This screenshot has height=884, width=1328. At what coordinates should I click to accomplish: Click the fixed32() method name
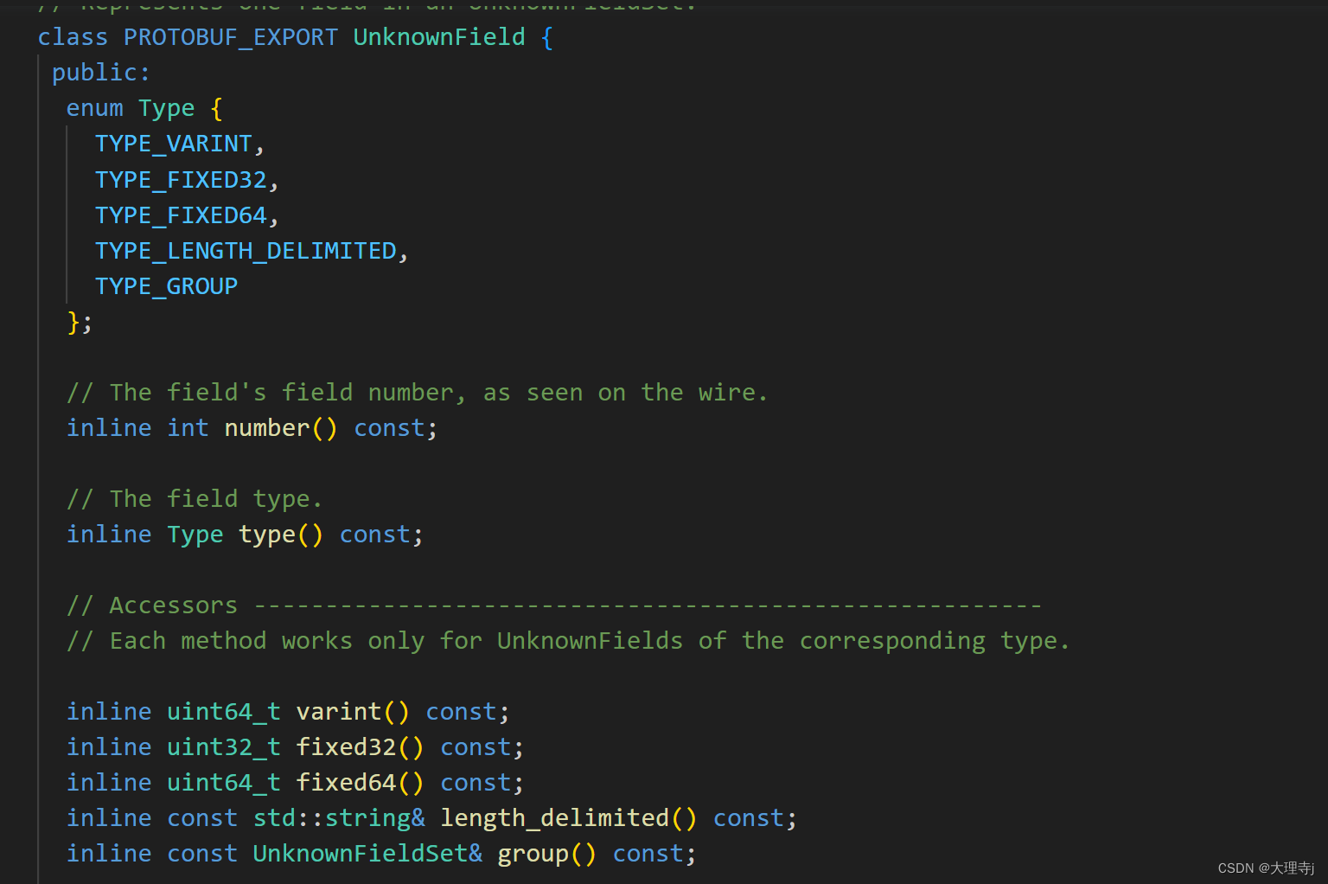[346, 747]
